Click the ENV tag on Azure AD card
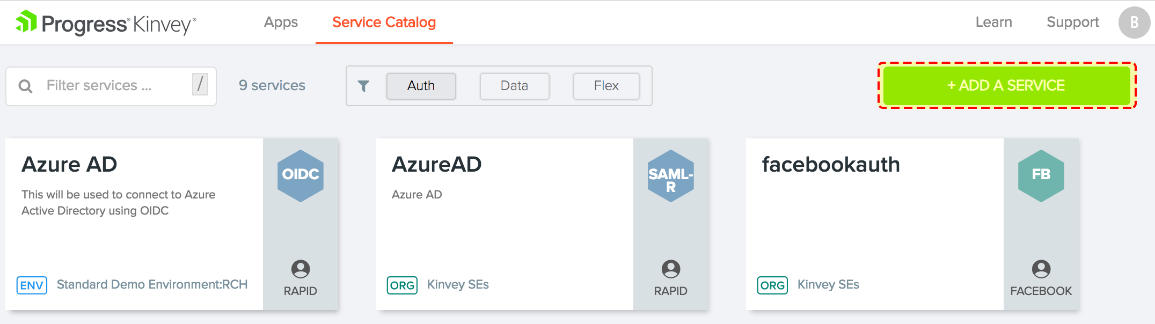The image size is (1155, 324). [x=32, y=285]
